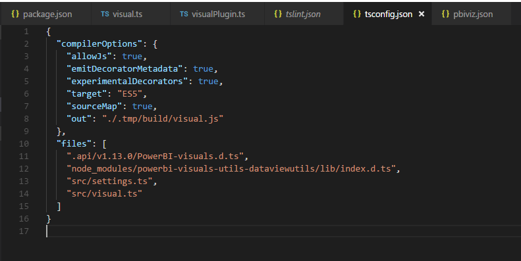Click the TS icon on visualPlugin.ts tab
This screenshot has width=521, height=261.
[x=184, y=14]
